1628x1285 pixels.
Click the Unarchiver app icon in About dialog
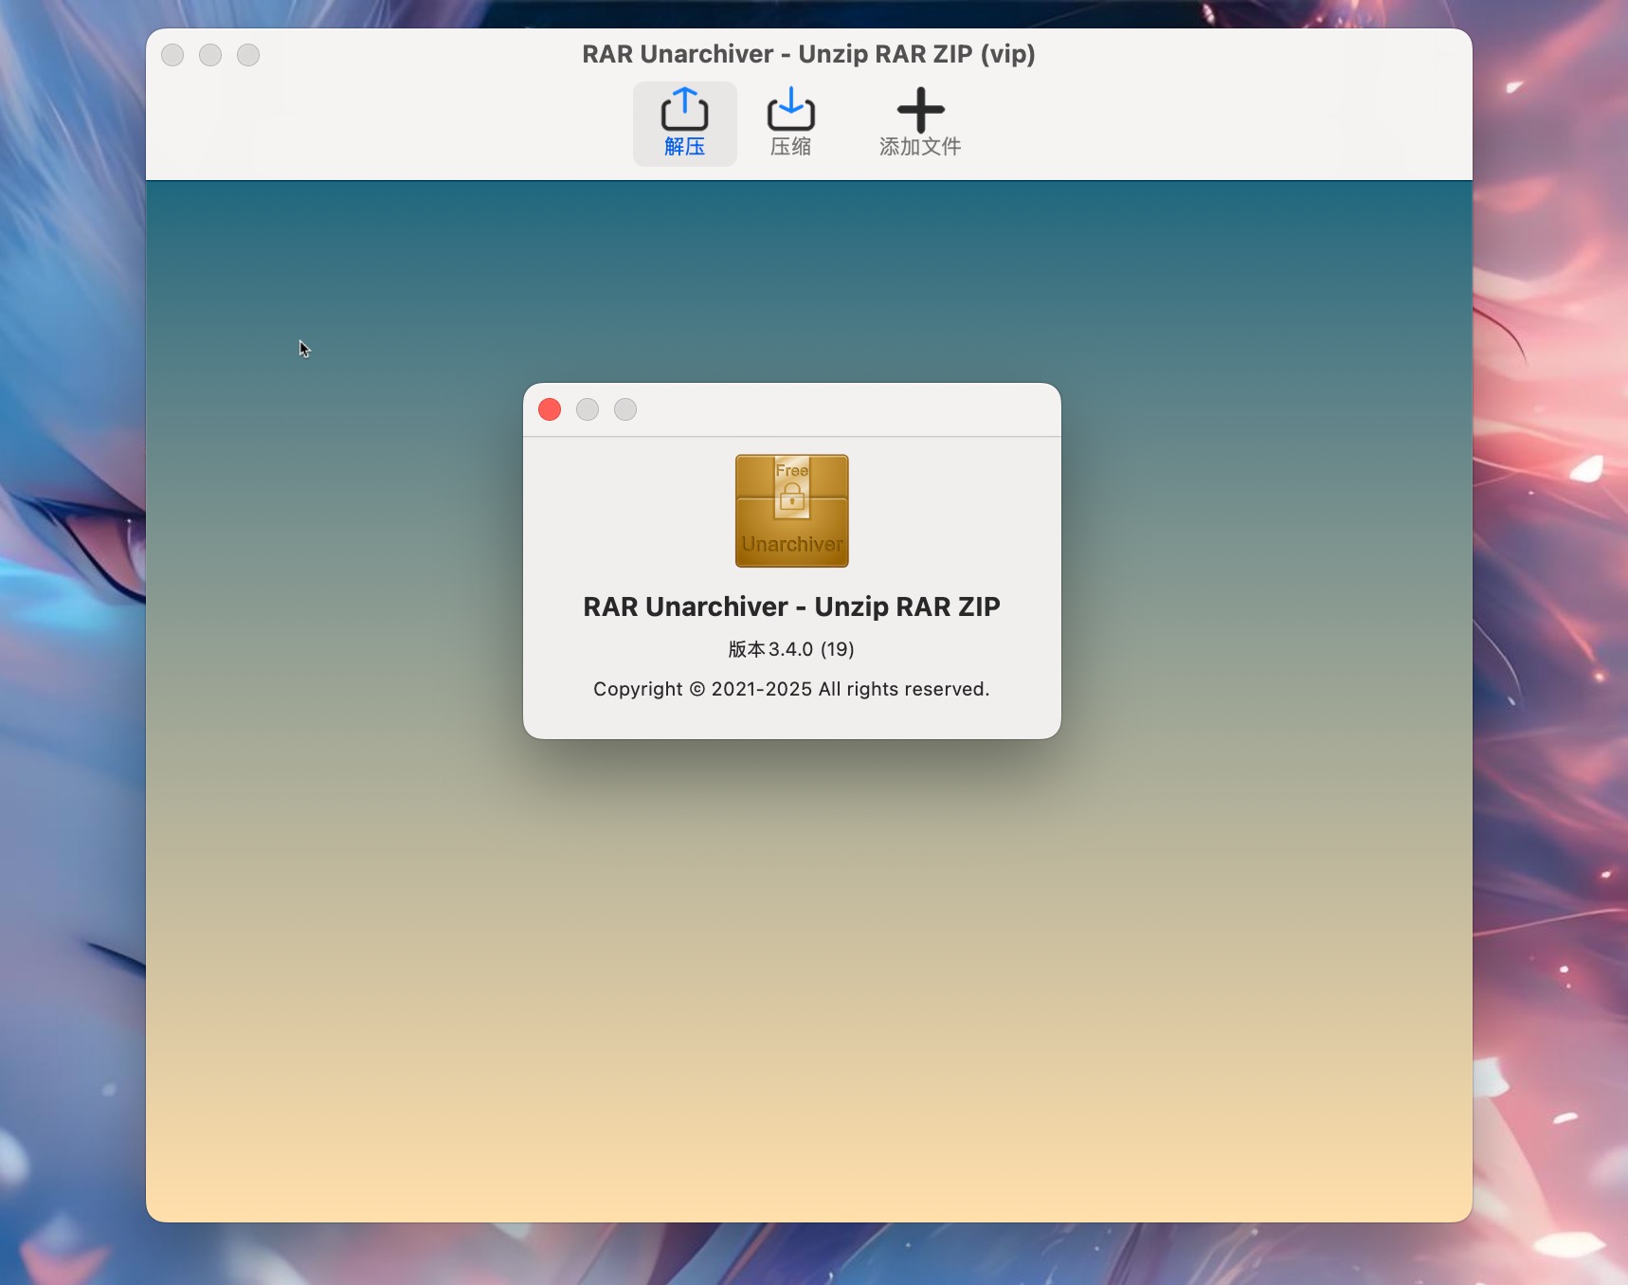[x=792, y=511]
